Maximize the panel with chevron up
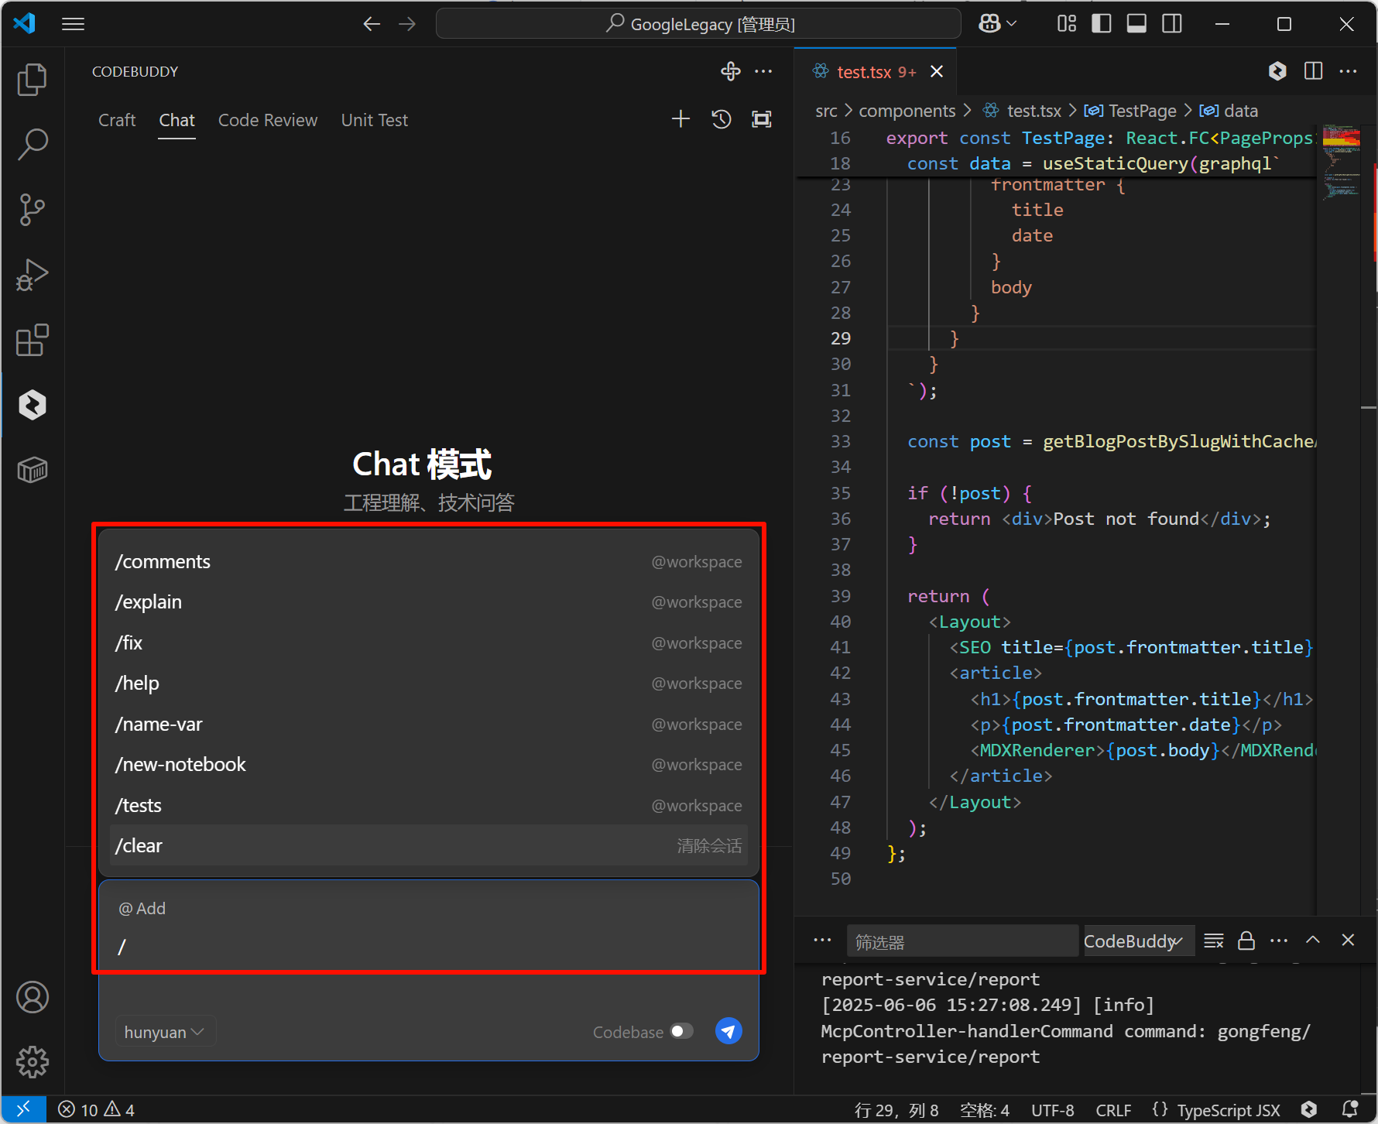Viewport: 1378px width, 1124px height. tap(1313, 941)
